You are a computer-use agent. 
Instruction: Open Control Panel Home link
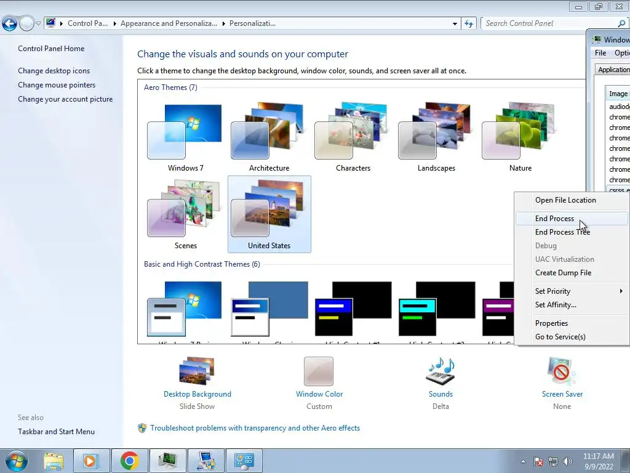[x=51, y=48]
